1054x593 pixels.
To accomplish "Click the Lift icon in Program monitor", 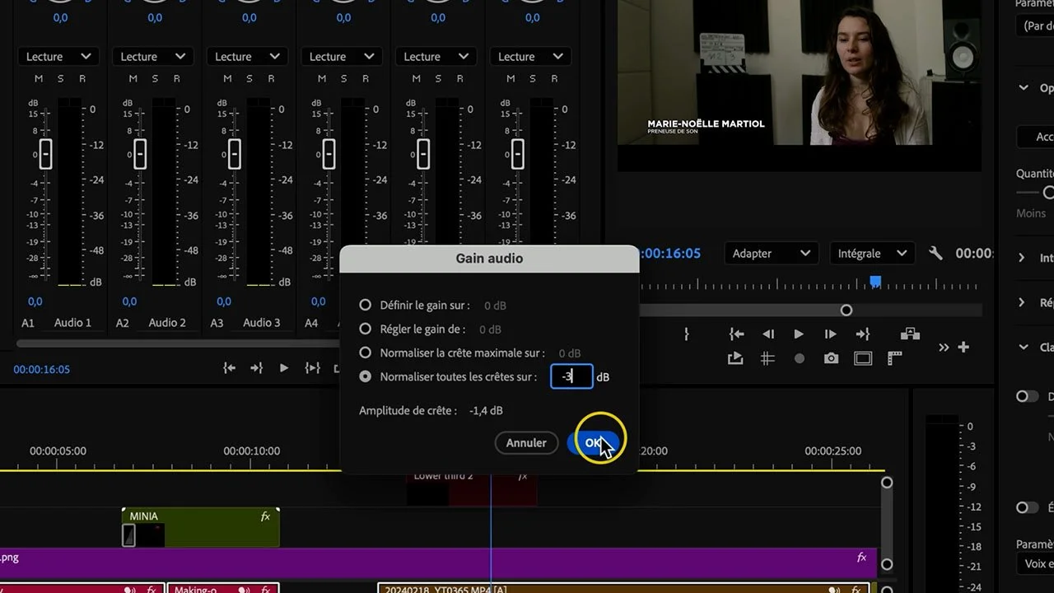I will (x=910, y=334).
